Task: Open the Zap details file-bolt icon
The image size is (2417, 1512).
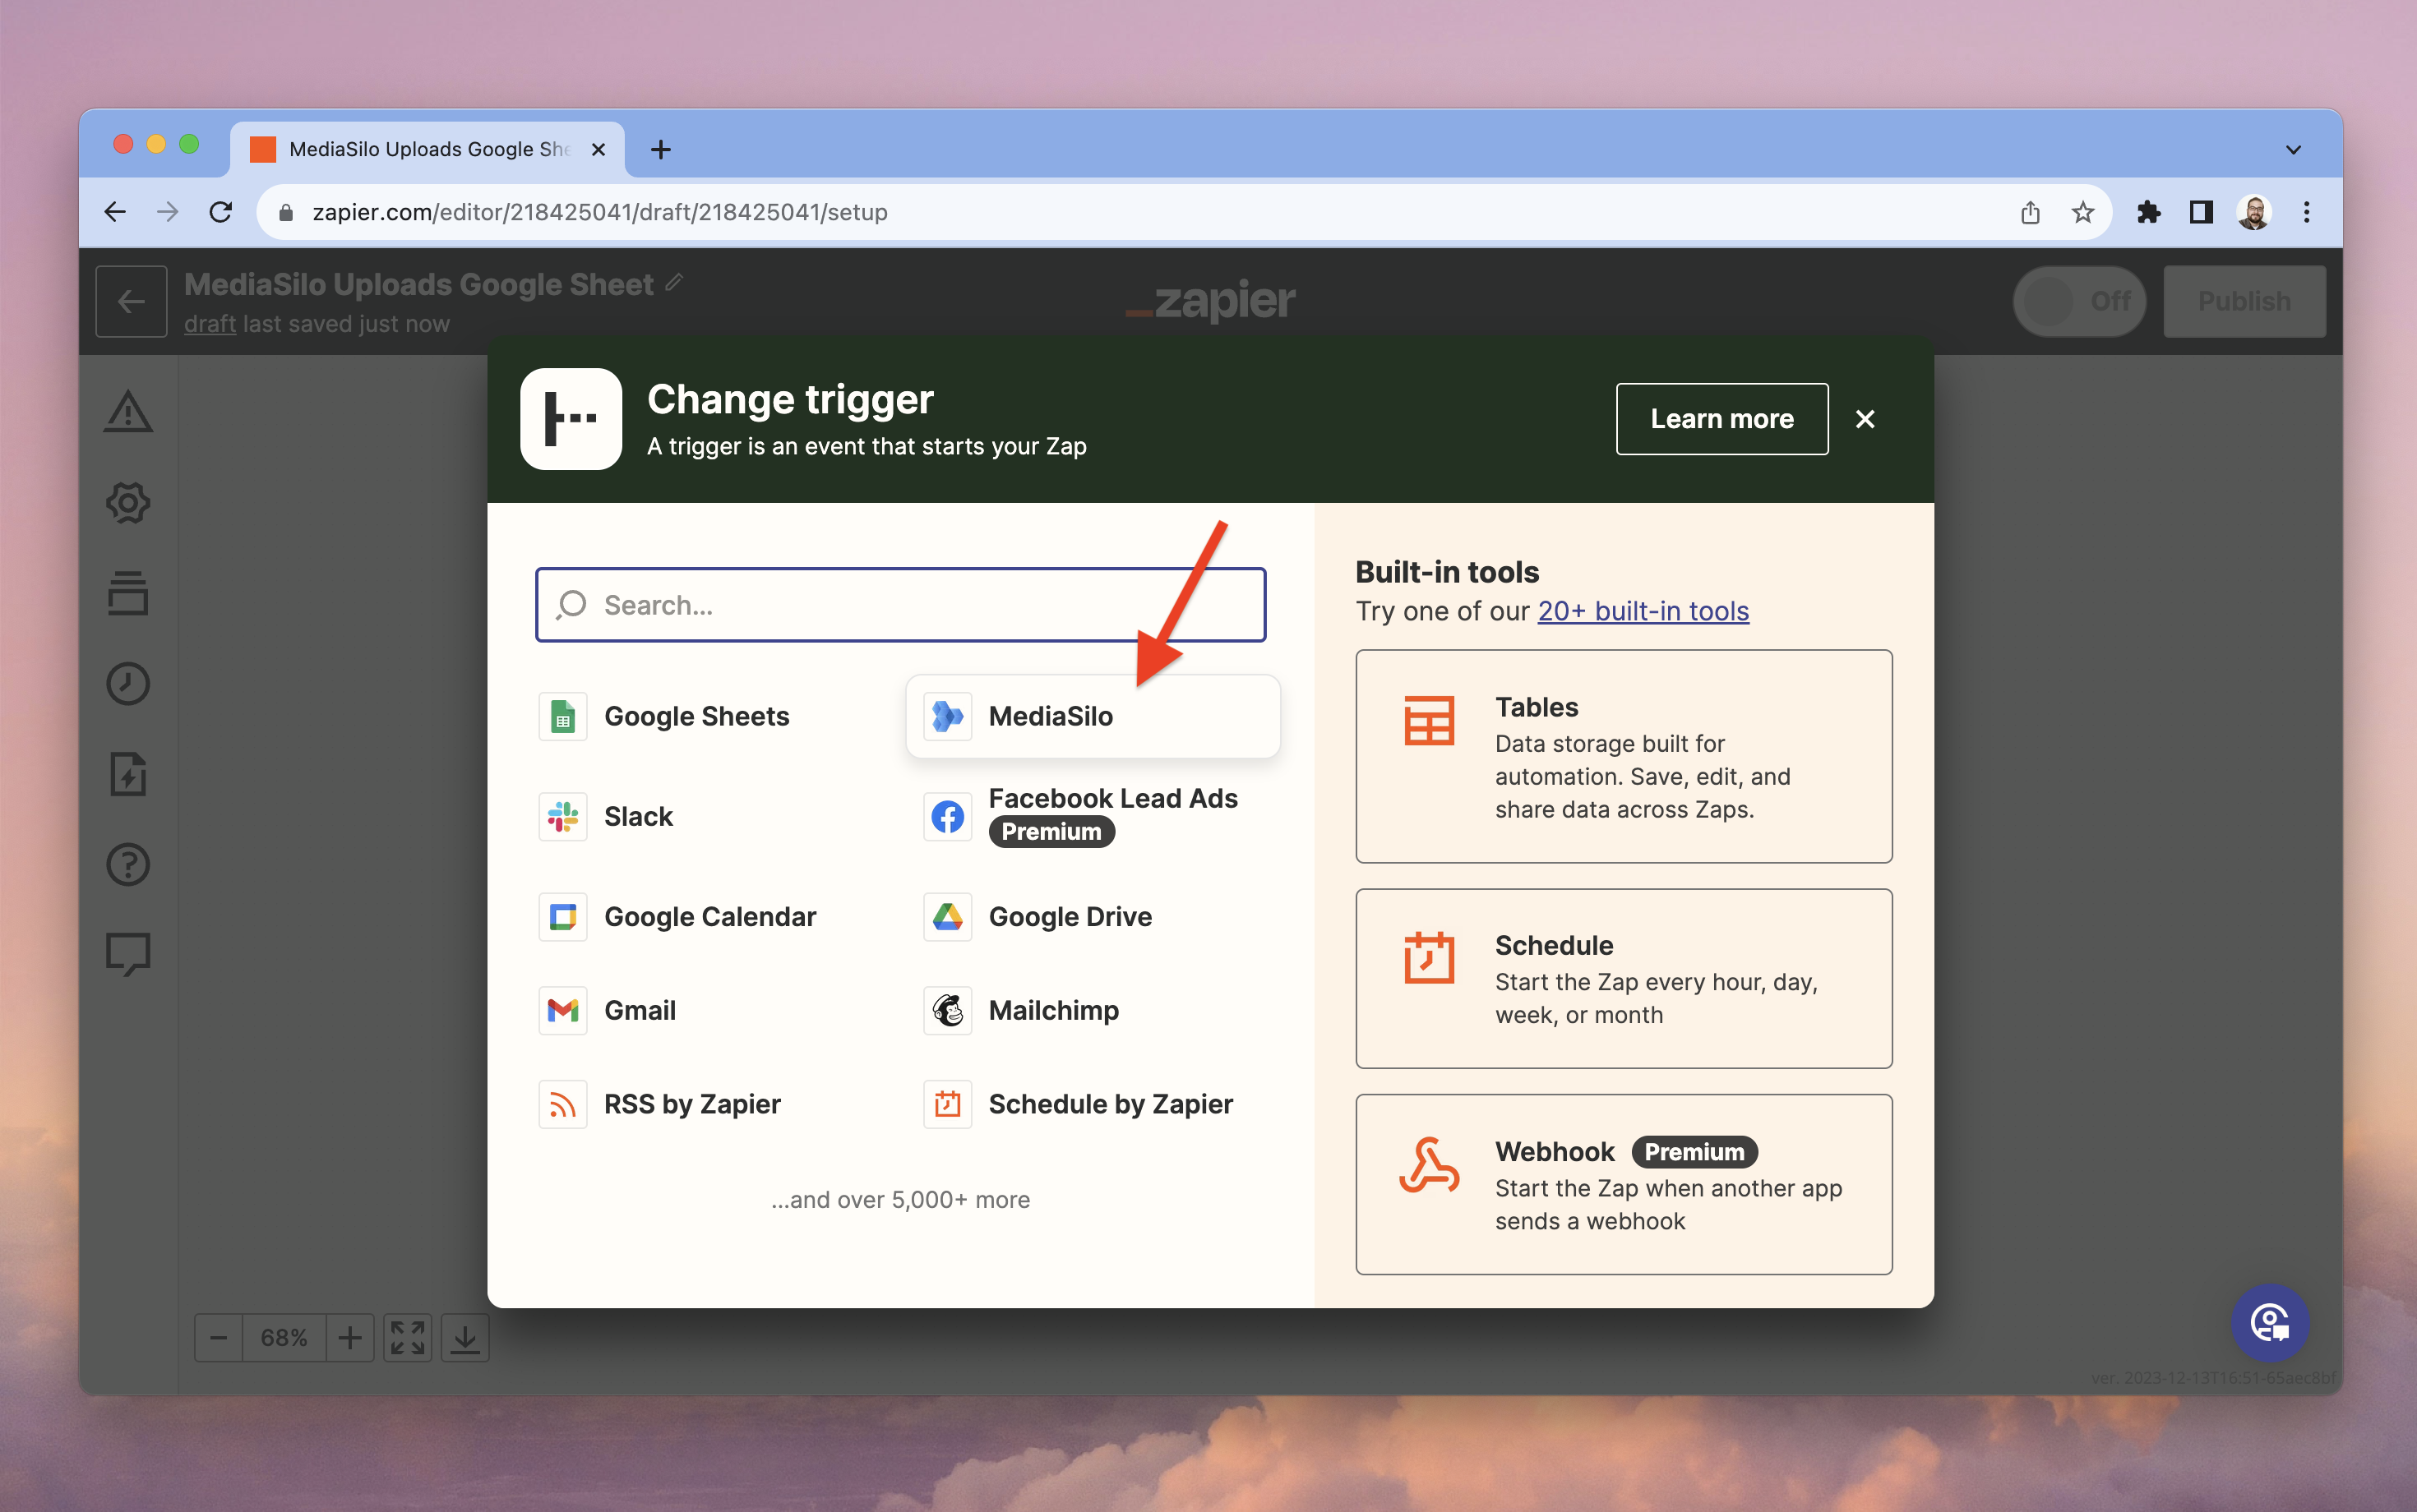Action: click(128, 774)
